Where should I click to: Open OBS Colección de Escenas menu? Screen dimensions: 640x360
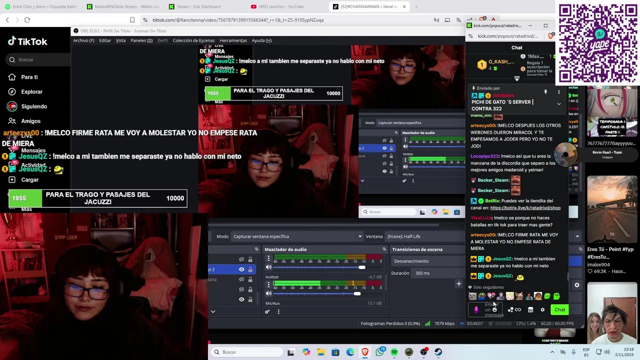(193, 40)
